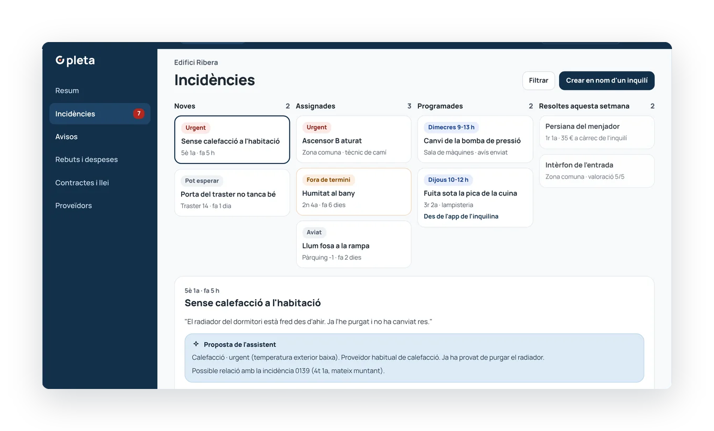Select Fuita sota la pica de la cuina
The width and height of the screenshot is (714, 431).
[x=475, y=198]
